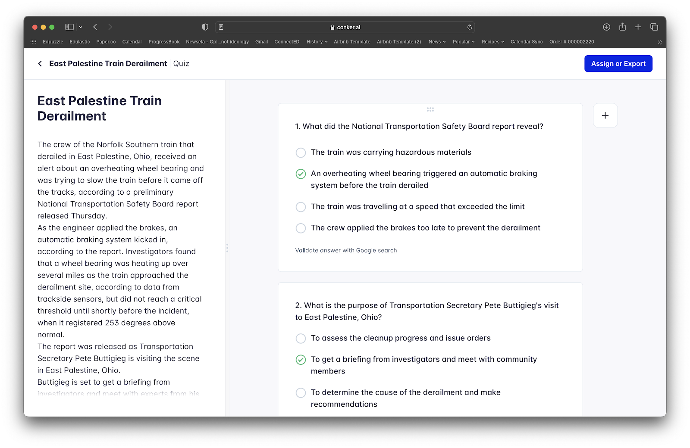Expand Popular bookmarks folder
This screenshot has height=448, width=690.
464,42
